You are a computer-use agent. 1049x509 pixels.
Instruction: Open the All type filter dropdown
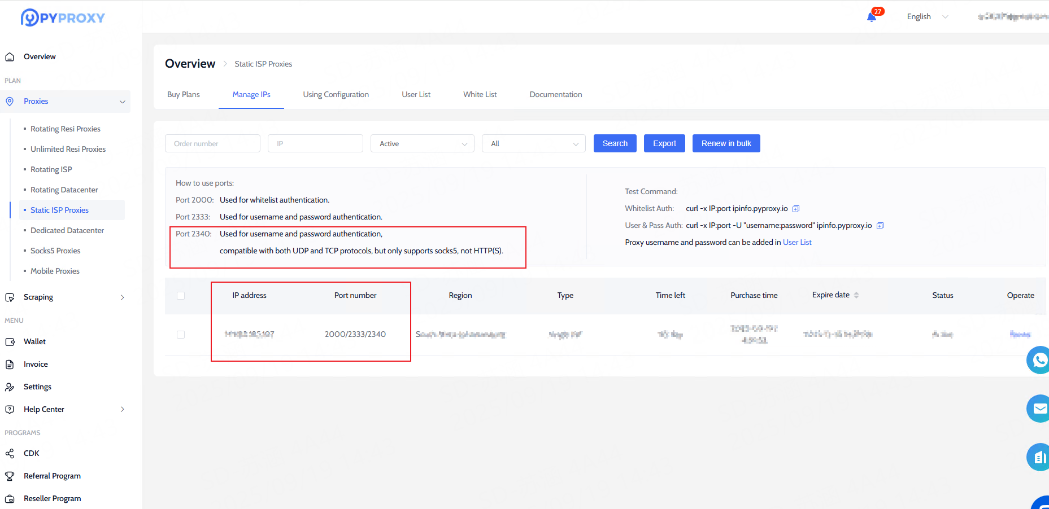point(533,144)
